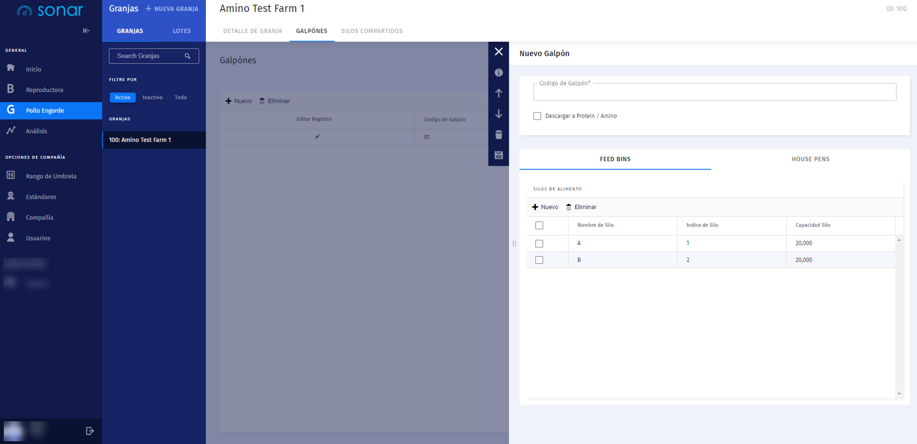Click the Editar Registro column header
Screen dimensions: 917x444
click(317, 119)
